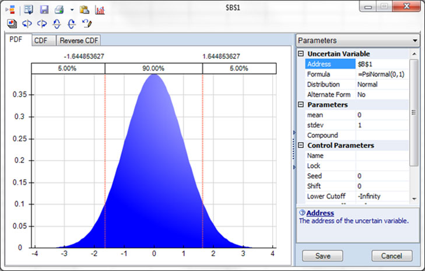Open the dropdown arrow beside Print icon
This screenshot has width=425, height=271.
(x=71, y=10)
